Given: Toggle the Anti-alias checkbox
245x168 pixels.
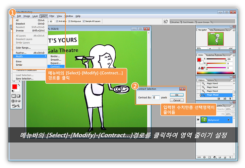Looking at the screenshot, I should pyautogui.click(x=57, y=21).
